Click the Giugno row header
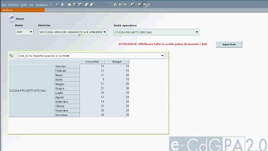Image resolution: width=268 pixels, height=151 pixels. pos(67,89)
